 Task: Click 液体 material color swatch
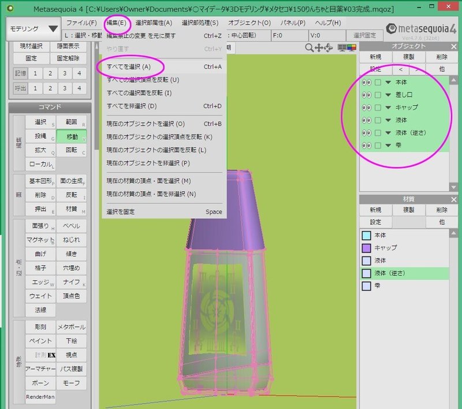point(366,261)
